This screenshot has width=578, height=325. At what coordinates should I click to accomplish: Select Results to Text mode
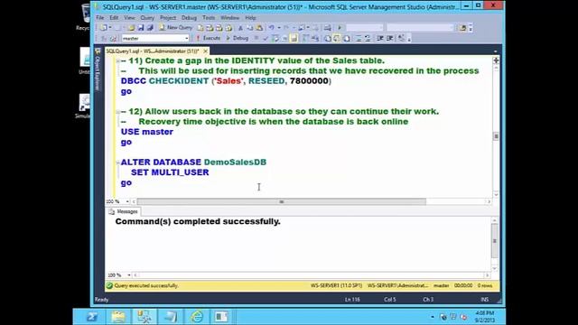(x=328, y=38)
